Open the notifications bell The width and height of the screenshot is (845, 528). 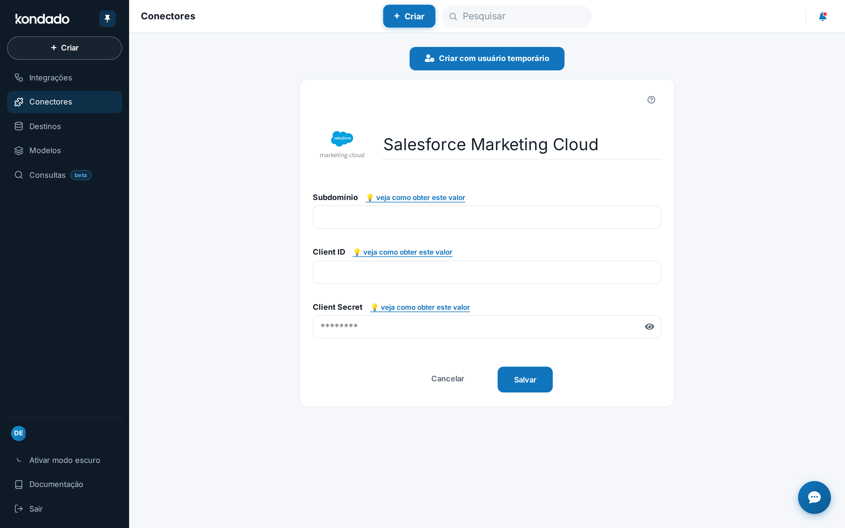point(823,16)
